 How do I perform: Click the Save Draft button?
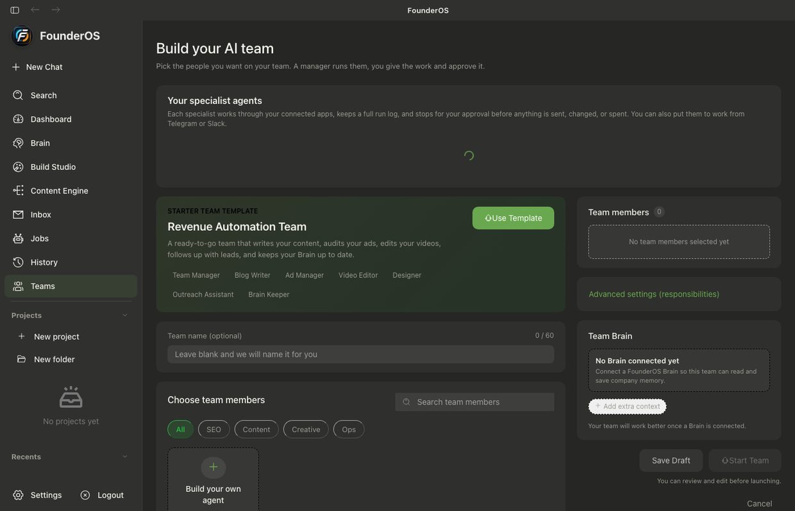[671, 460]
